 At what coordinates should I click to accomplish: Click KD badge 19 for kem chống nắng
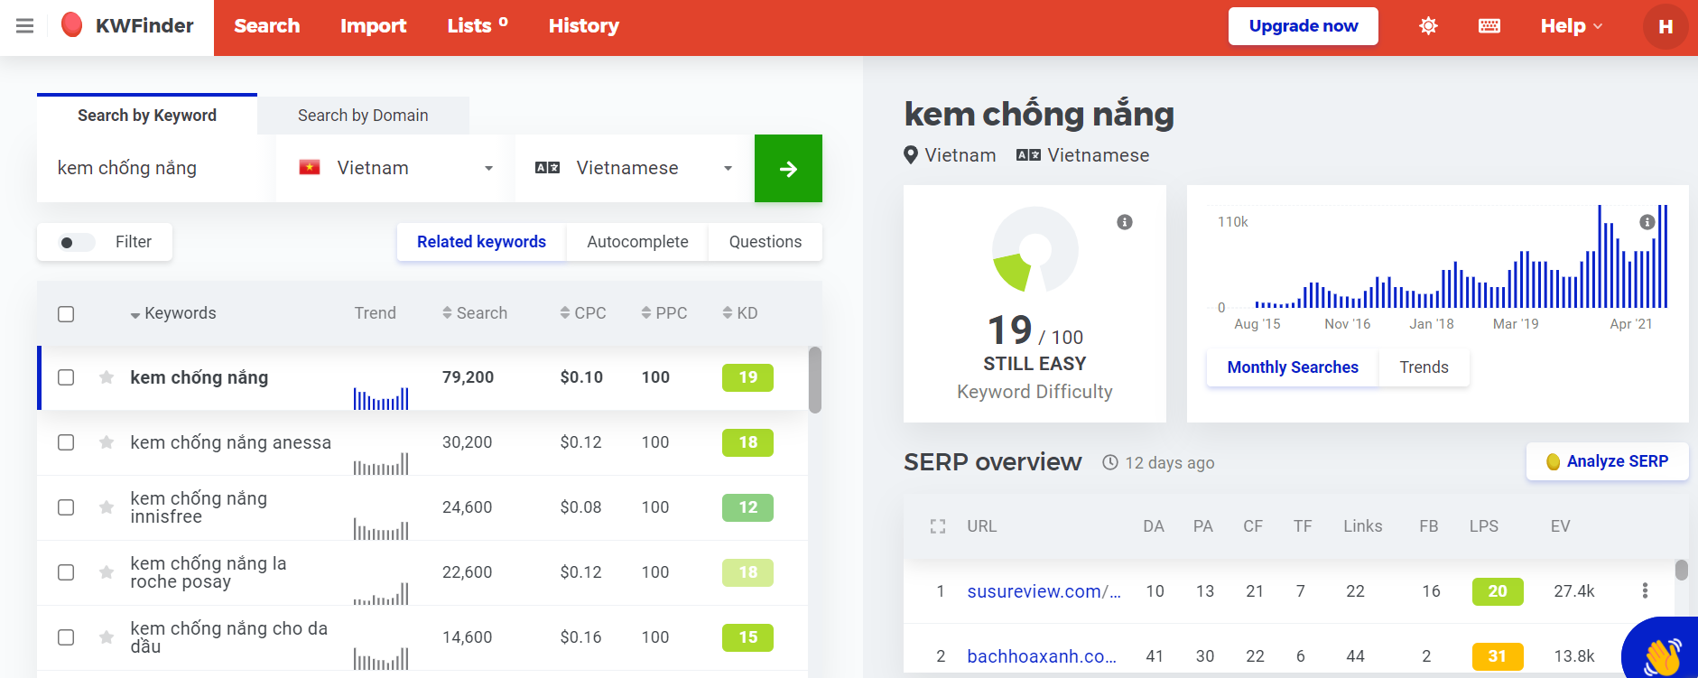(747, 377)
